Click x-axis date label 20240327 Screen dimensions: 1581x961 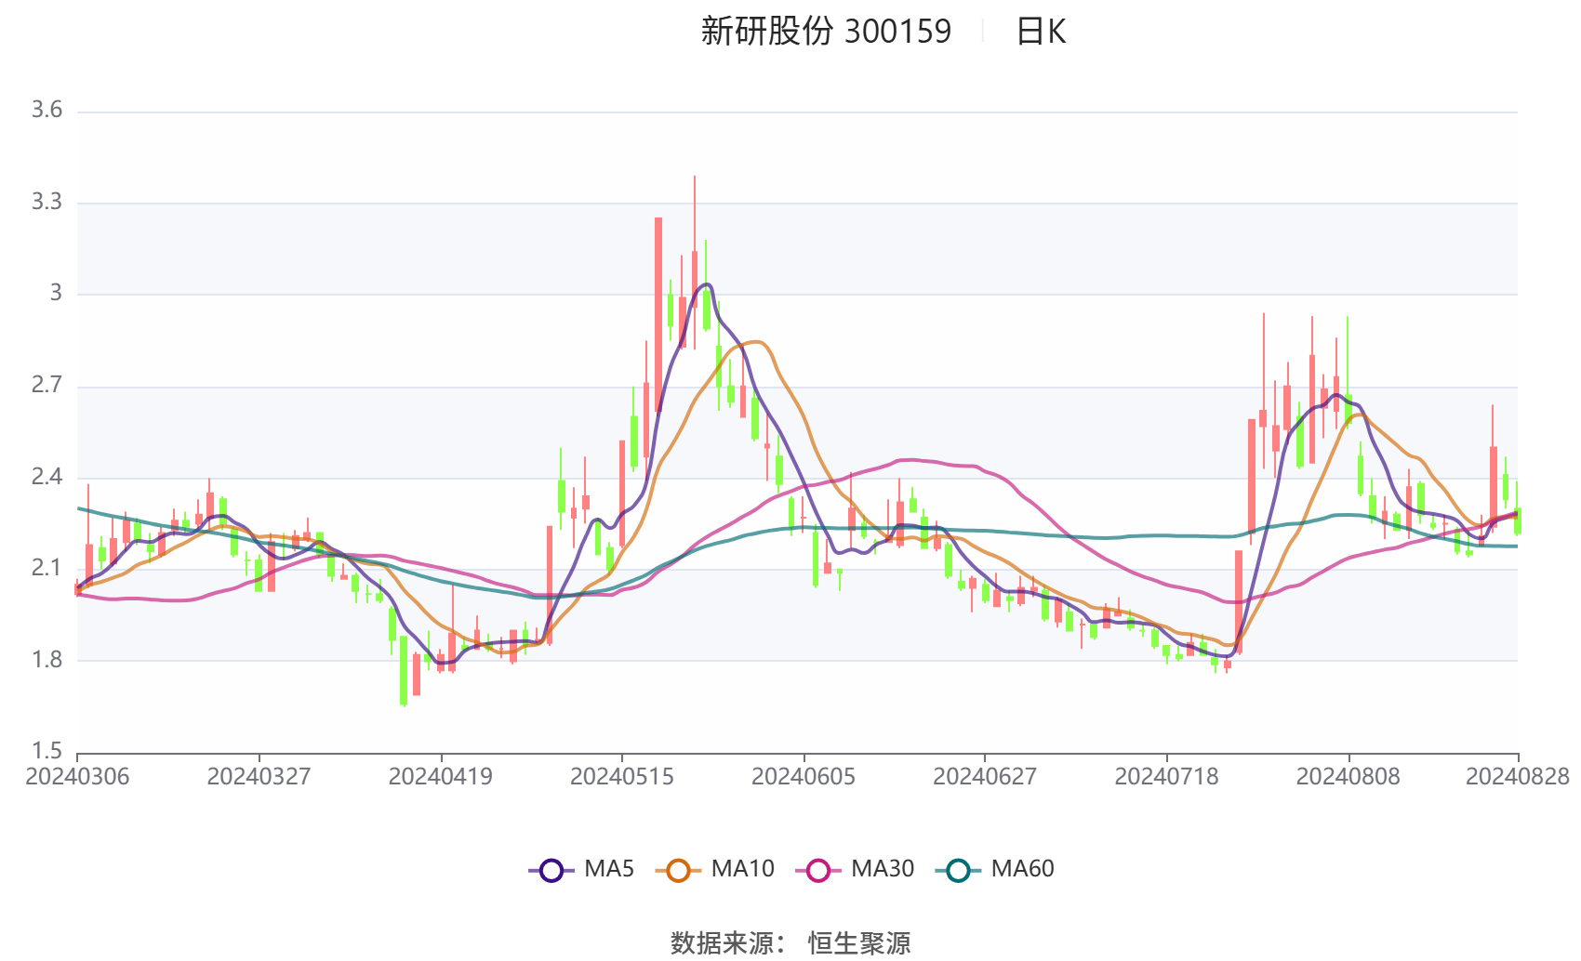click(259, 776)
